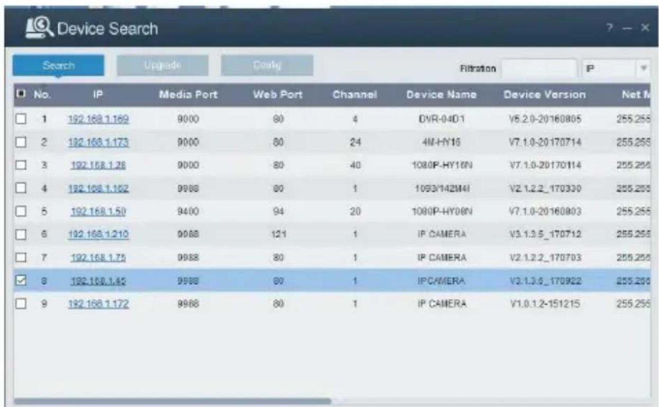659x407 pixels.
Task: Click the greyed Config button
Action: point(267,65)
